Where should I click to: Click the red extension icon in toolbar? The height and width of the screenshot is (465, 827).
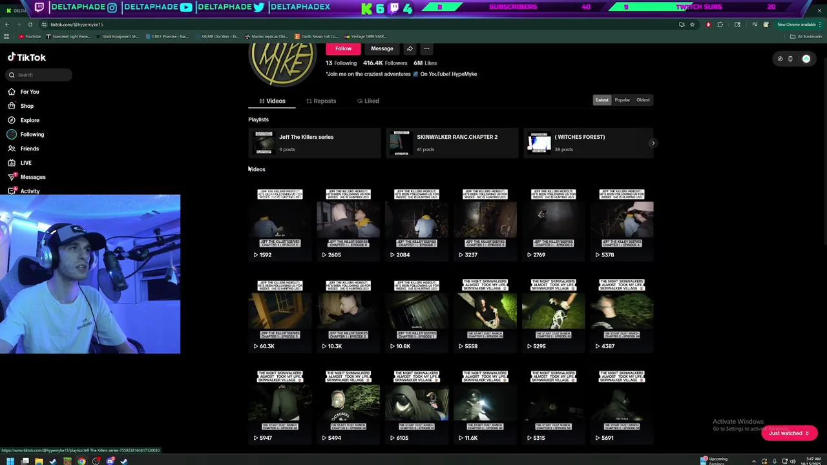(708, 25)
